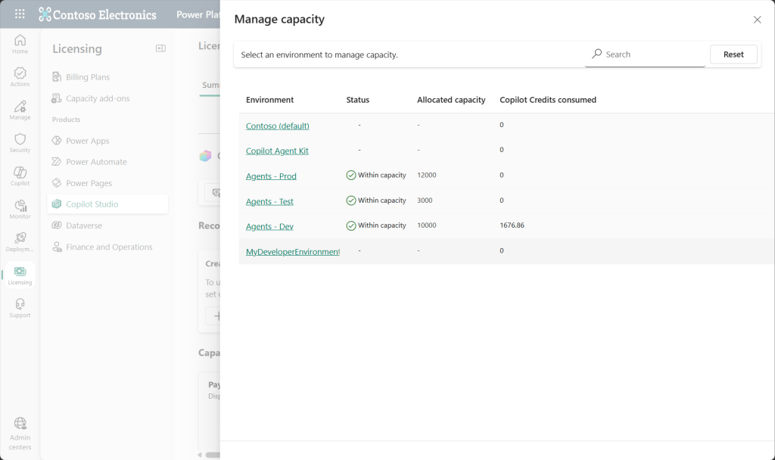Open Monitor in left rail
This screenshot has width=775, height=460.
pos(20,209)
